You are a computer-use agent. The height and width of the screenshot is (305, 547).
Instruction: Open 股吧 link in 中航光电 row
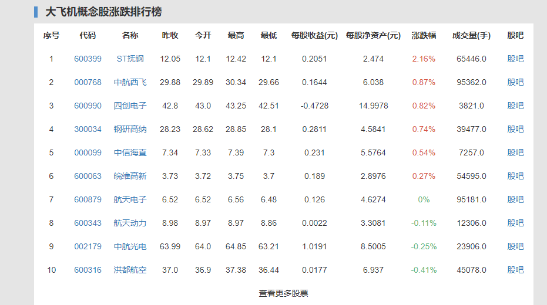515,246
